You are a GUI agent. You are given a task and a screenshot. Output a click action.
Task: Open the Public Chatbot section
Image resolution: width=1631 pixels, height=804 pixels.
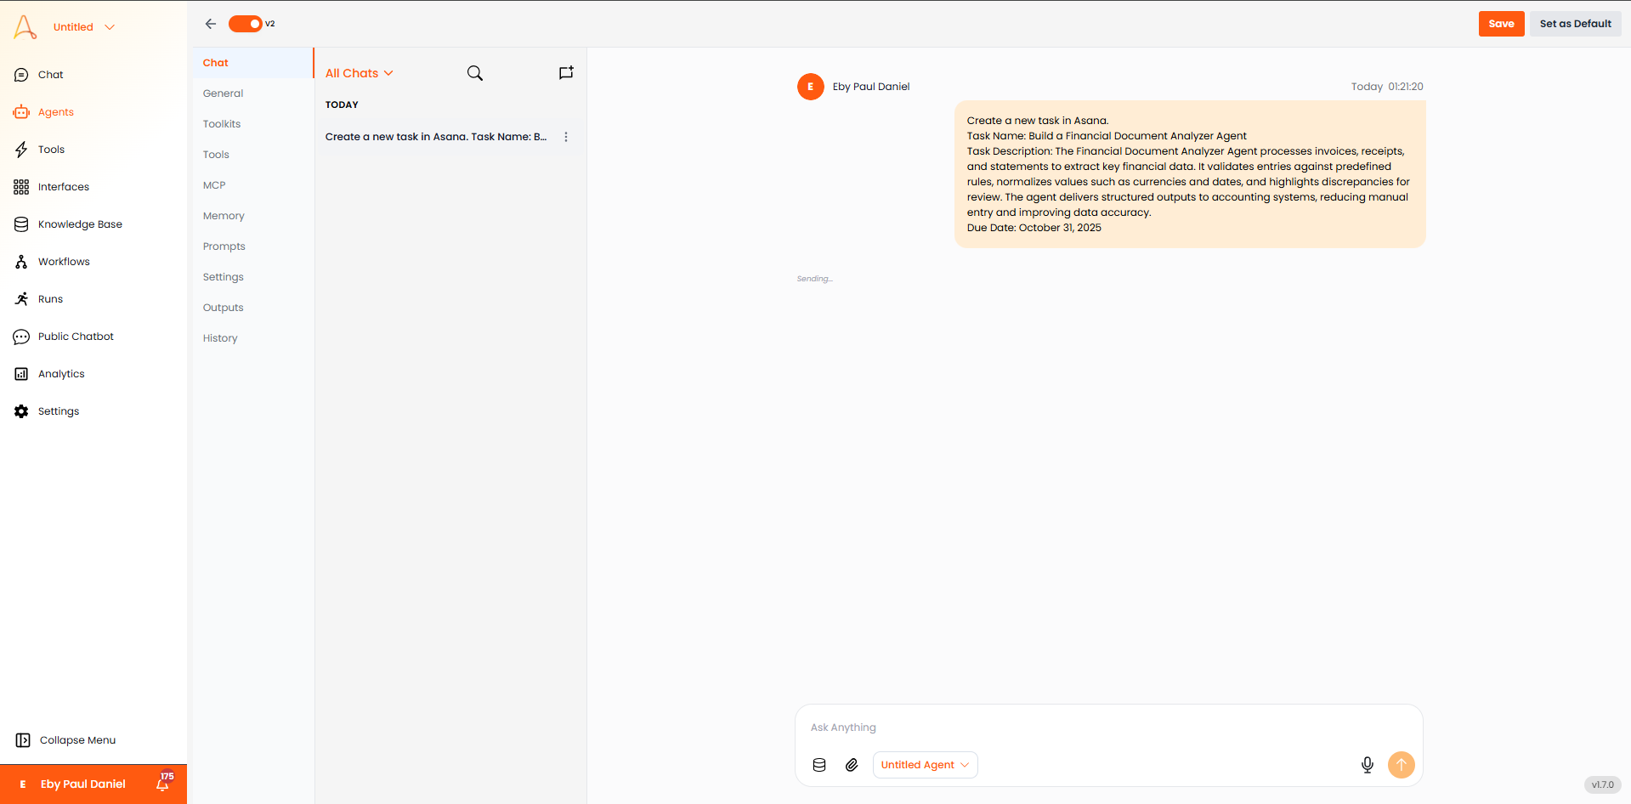coord(75,336)
